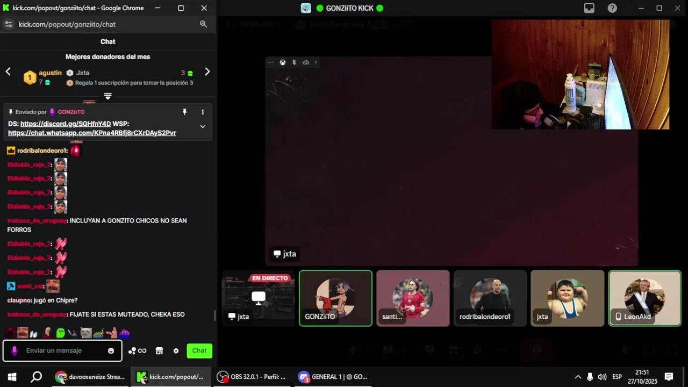
Task: Click the purple microphone badge in input
Action: point(15,351)
